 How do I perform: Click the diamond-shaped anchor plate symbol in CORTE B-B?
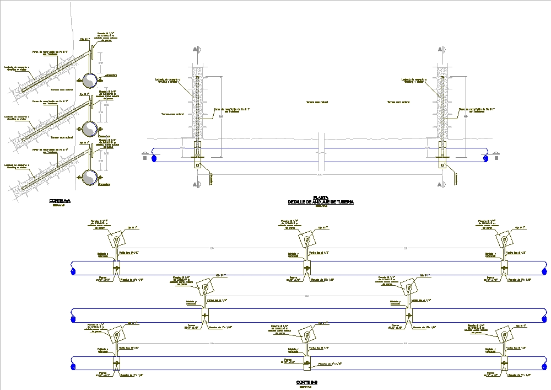(x=116, y=239)
